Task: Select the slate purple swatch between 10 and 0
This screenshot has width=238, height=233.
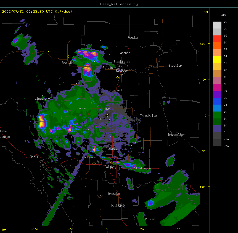Action: coord(217,129)
